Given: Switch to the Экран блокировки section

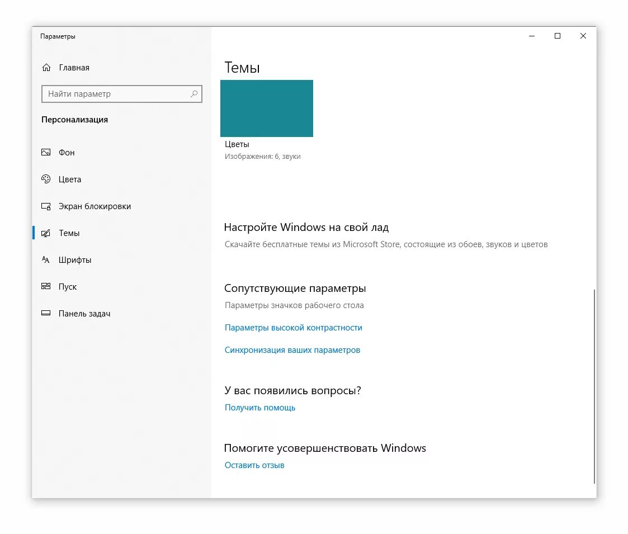Looking at the screenshot, I should (x=94, y=206).
